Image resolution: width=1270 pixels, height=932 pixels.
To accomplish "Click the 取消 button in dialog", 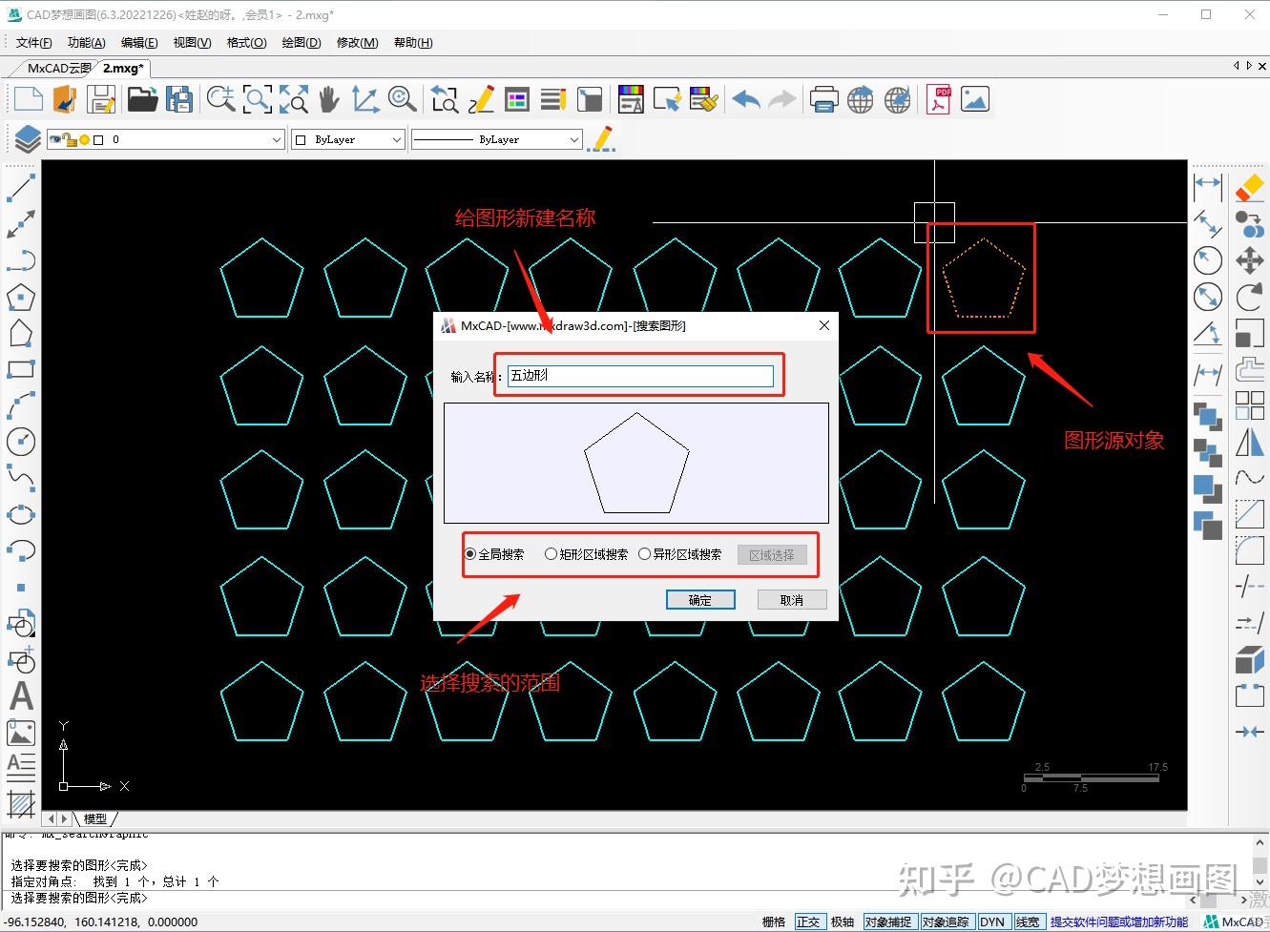I will click(791, 600).
